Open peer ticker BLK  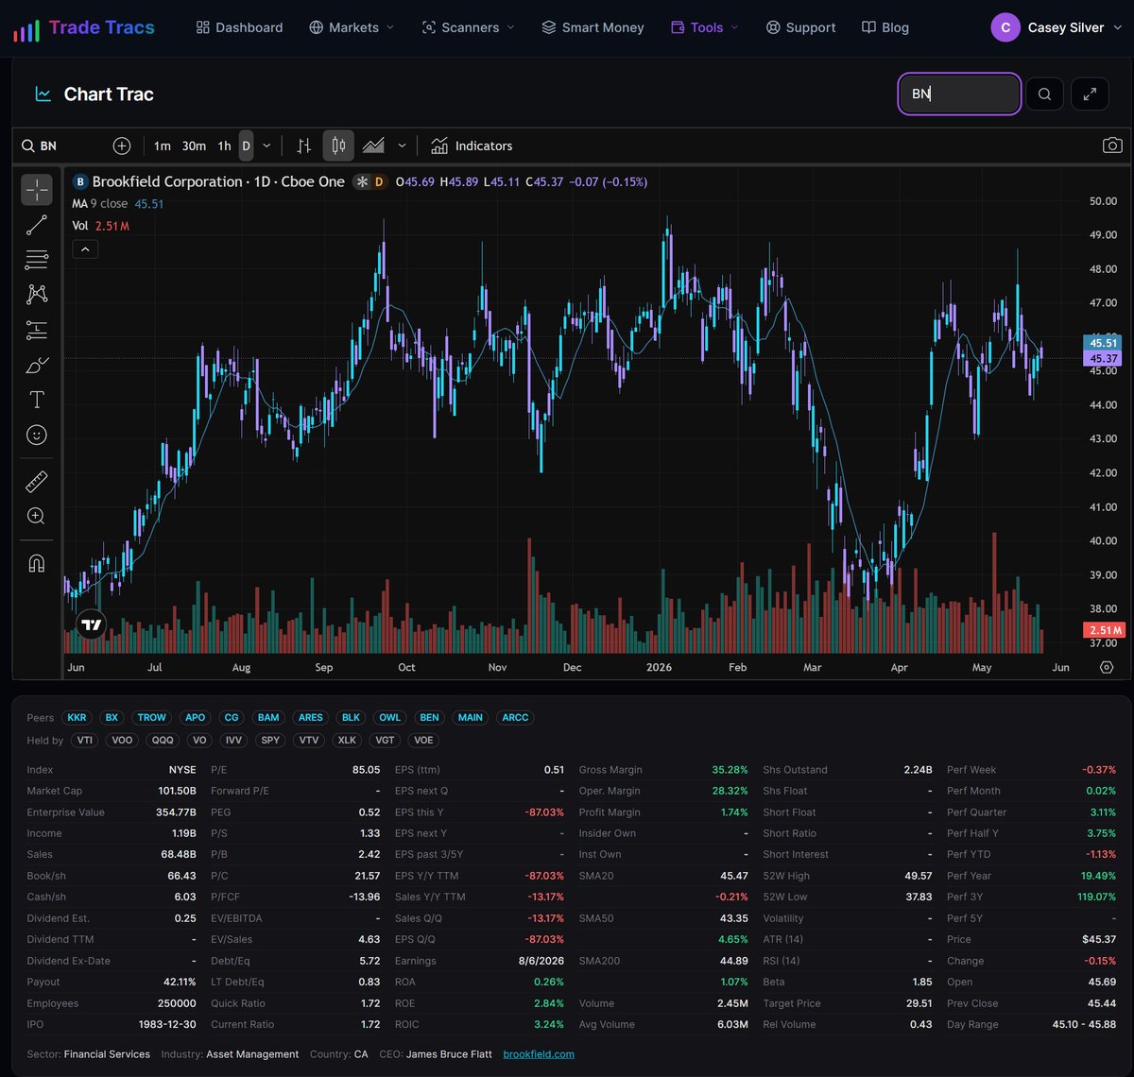[351, 717]
